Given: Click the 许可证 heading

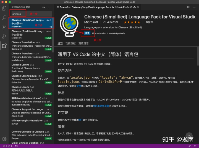Looking at the screenshot, I should (x=63, y=113).
